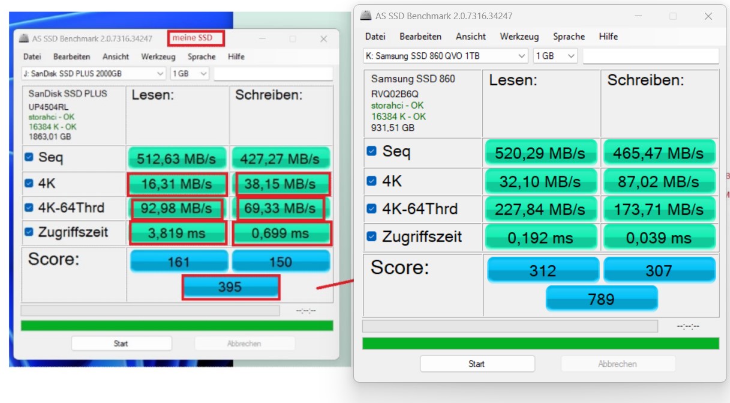
Task: Open Sprache menu in SanDisk window
Action: click(202, 56)
